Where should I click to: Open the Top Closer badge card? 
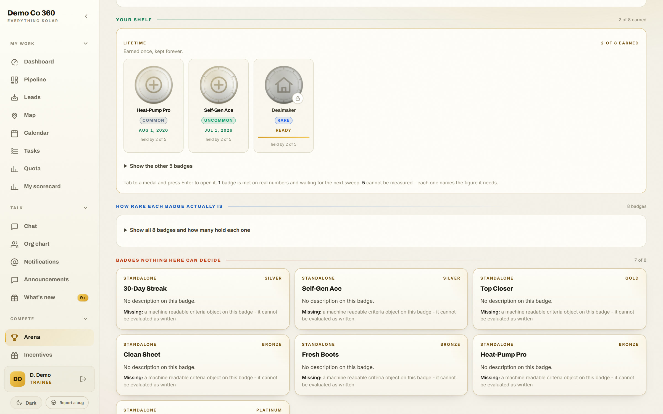[x=559, y=299]
